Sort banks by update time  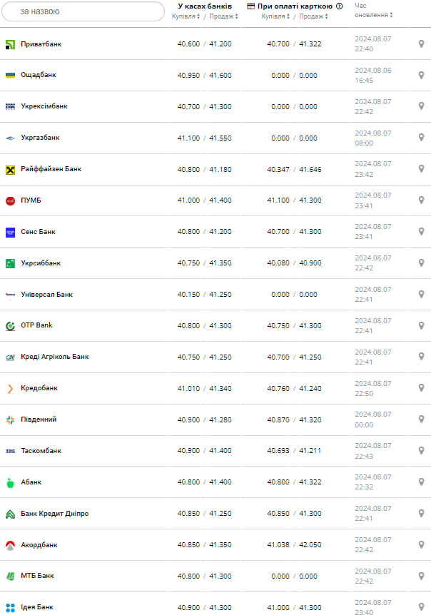point(372,11)
